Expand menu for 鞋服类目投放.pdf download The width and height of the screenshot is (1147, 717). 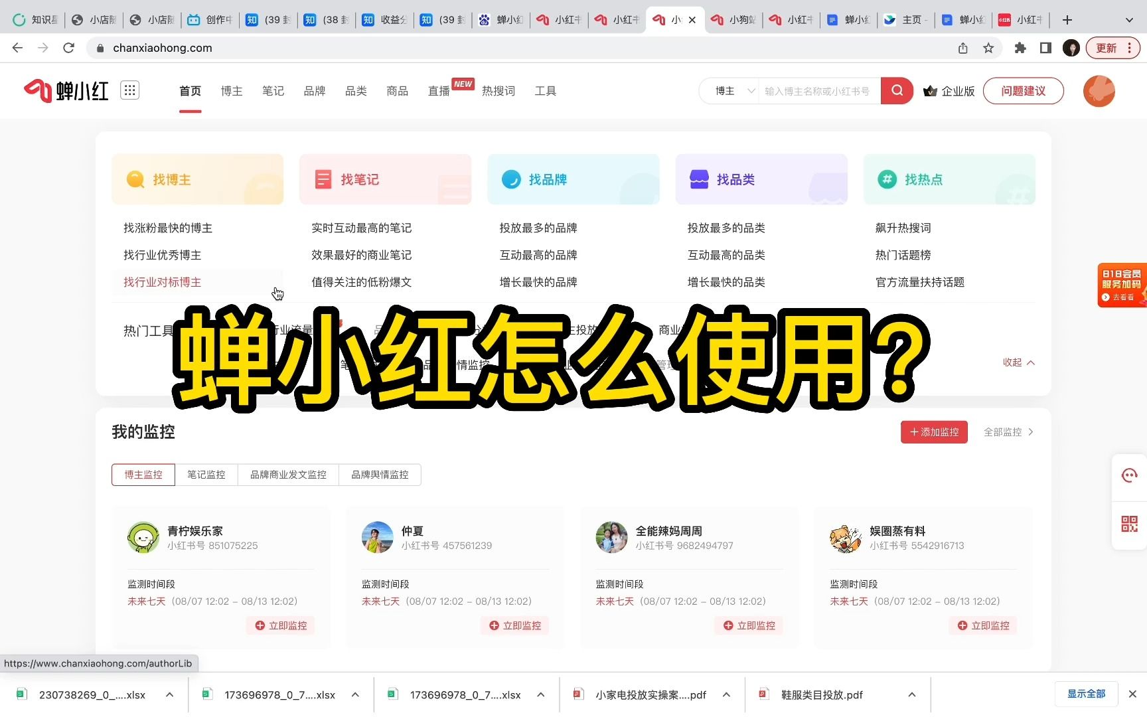click(x=912, y=694)
